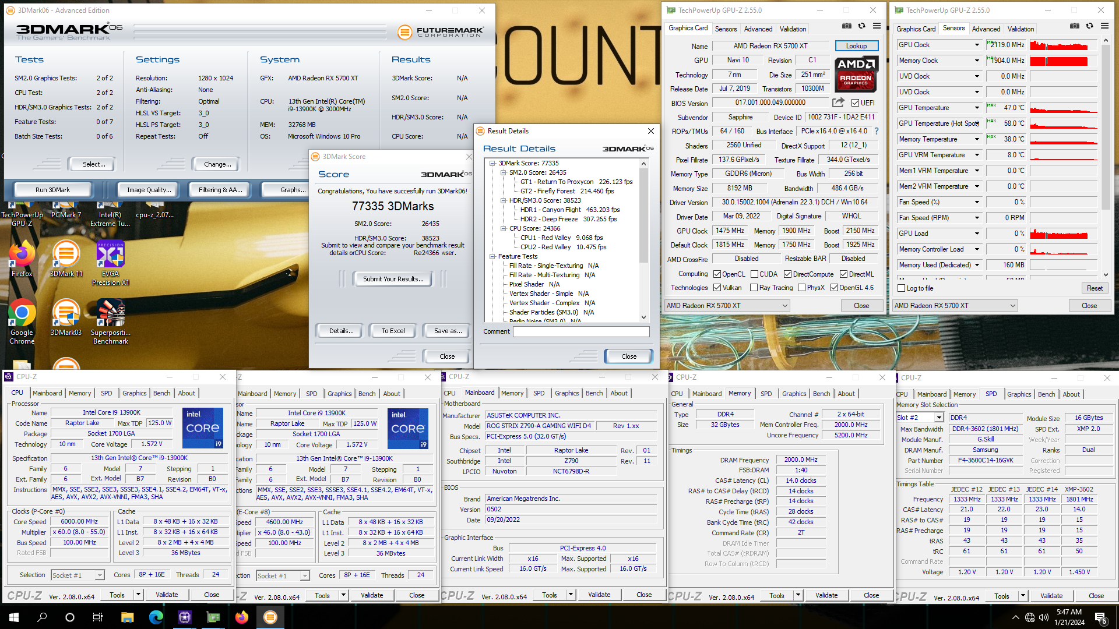
Task: Click the GPU-Z taskbar icon
Action: (213, 617)
